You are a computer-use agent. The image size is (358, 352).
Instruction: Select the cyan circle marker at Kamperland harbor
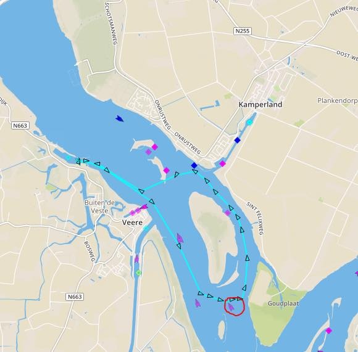pyautogui.click(x=249, y=123)
